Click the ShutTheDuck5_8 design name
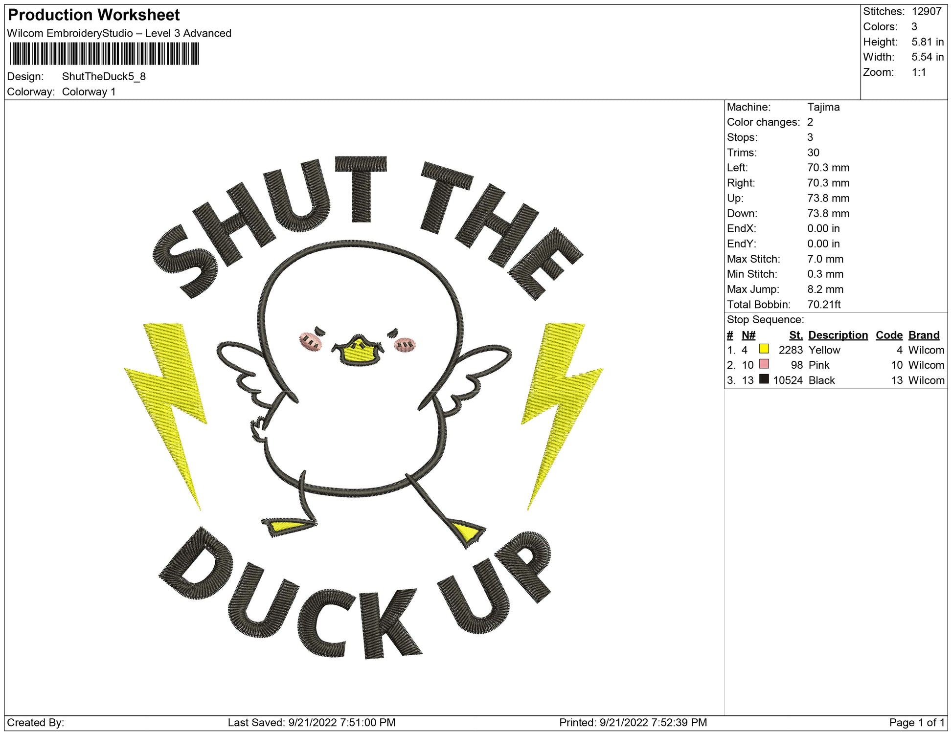This screenshot has width=952, height=732. point(104,77)
